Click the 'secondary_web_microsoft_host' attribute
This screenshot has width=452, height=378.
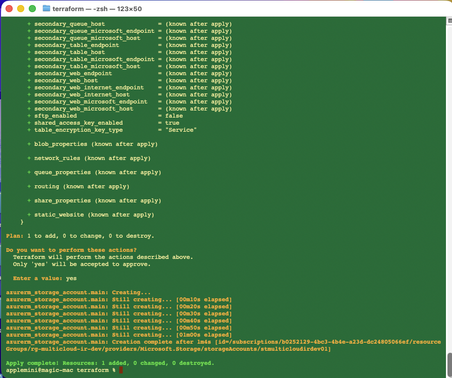84,109
